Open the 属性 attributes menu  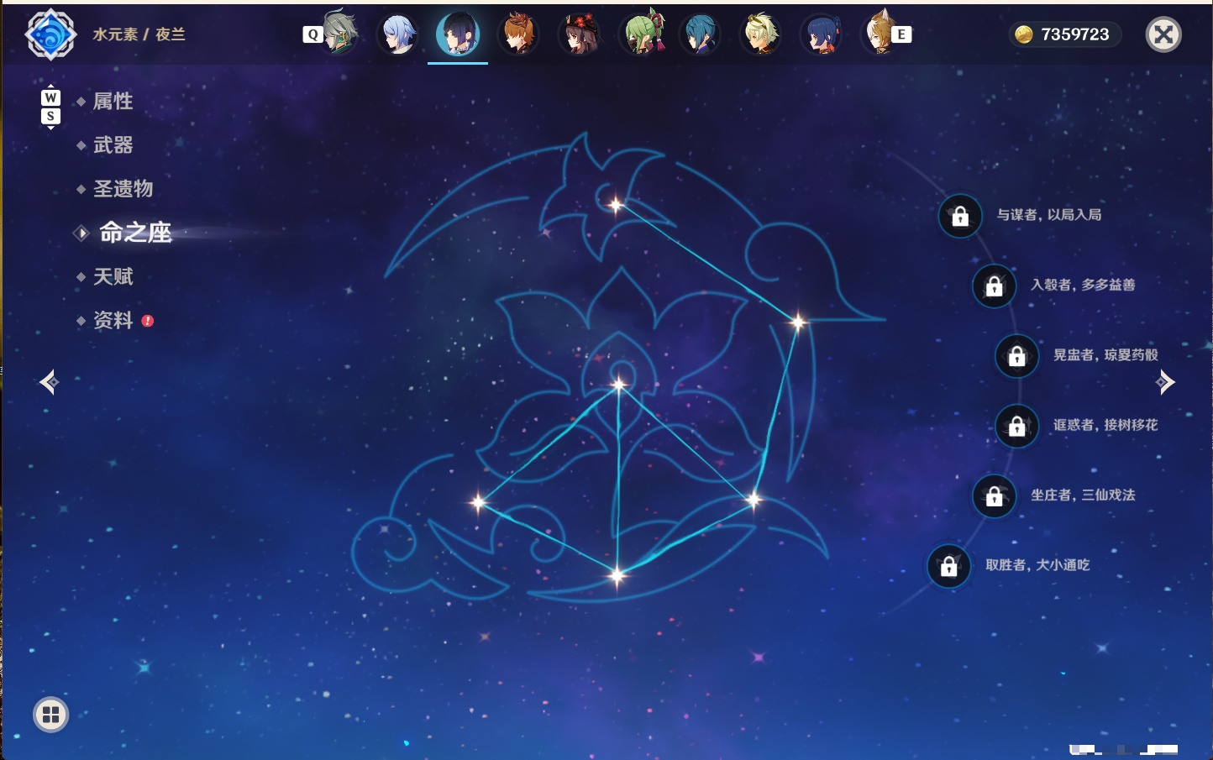click(x=113, y=102)
